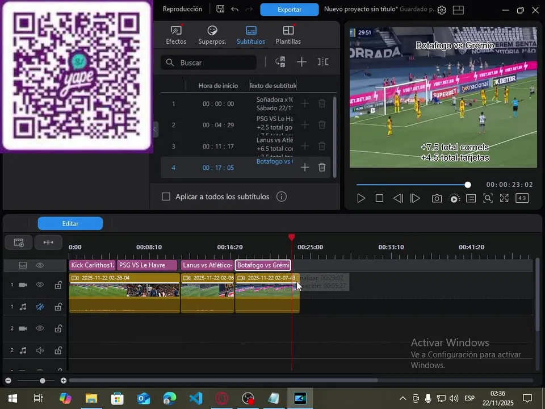Viewport: 545px width, 409px height.
Task: Switch to the Efectos tab
Action: pos(176,35)
